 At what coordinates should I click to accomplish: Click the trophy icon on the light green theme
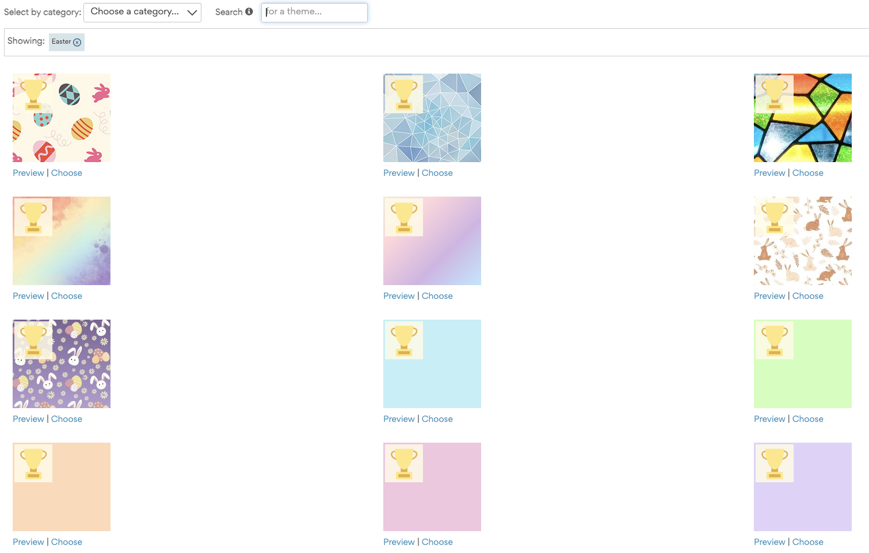click(775, 340)
